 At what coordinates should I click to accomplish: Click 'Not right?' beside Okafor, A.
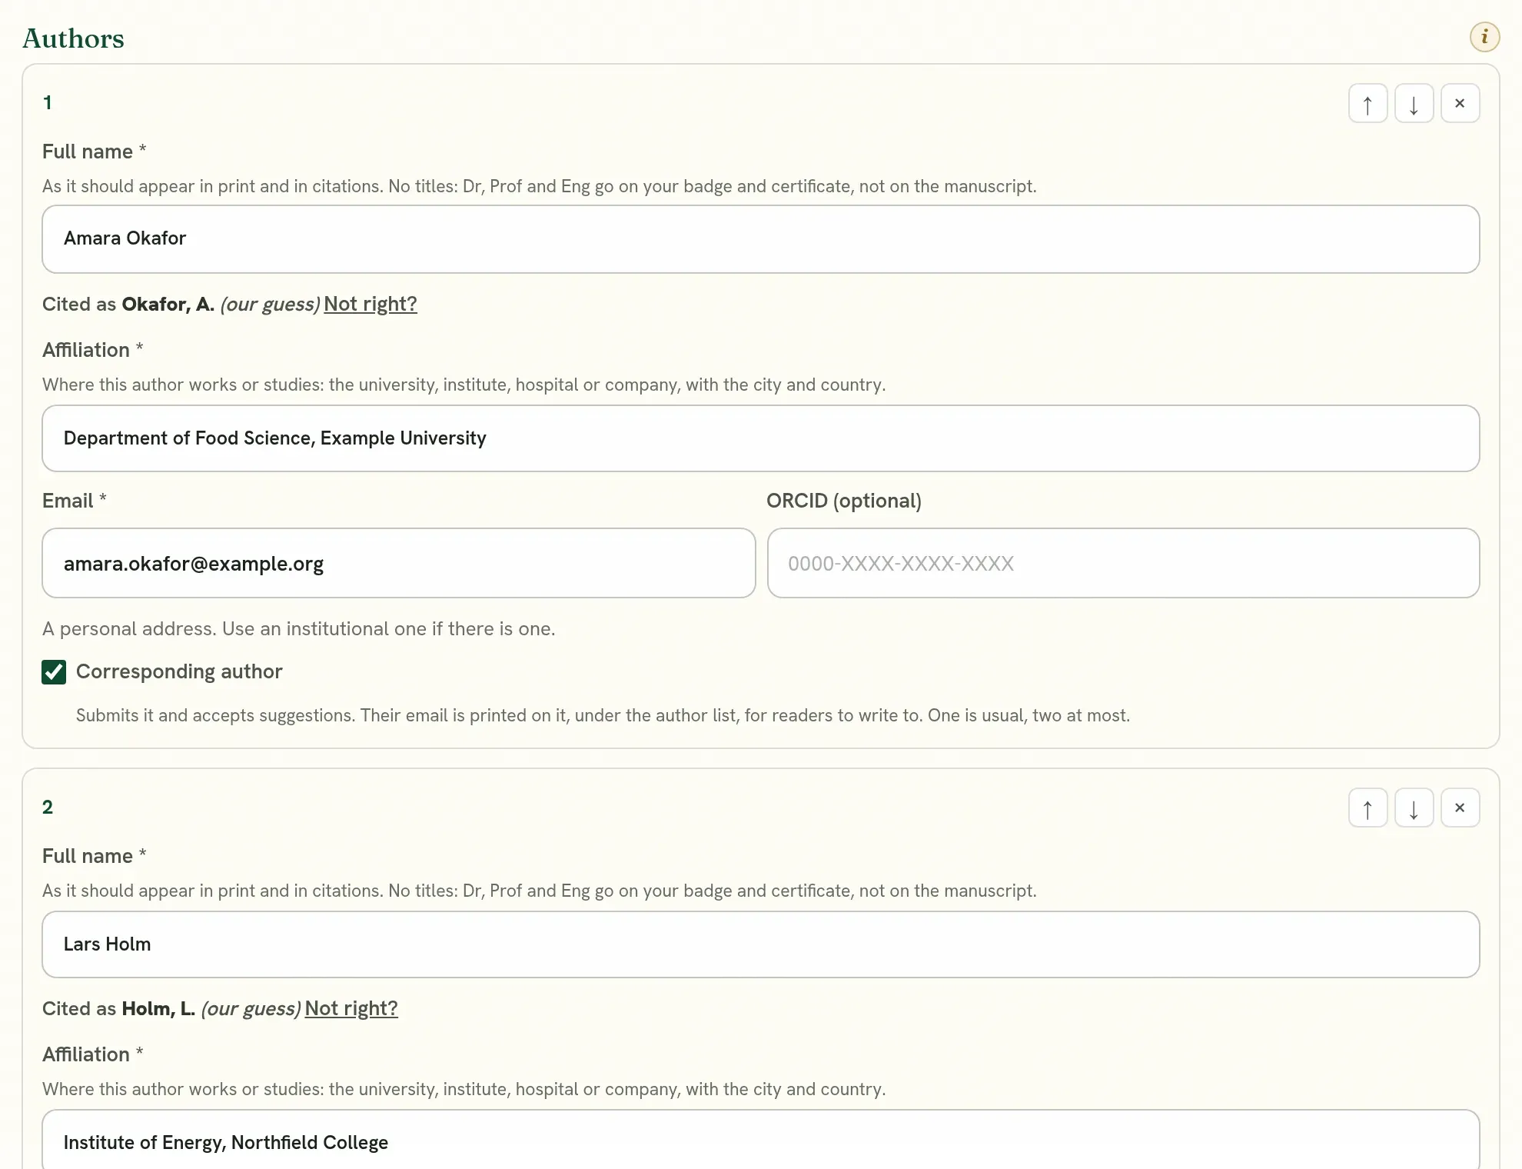click(371, 304)
